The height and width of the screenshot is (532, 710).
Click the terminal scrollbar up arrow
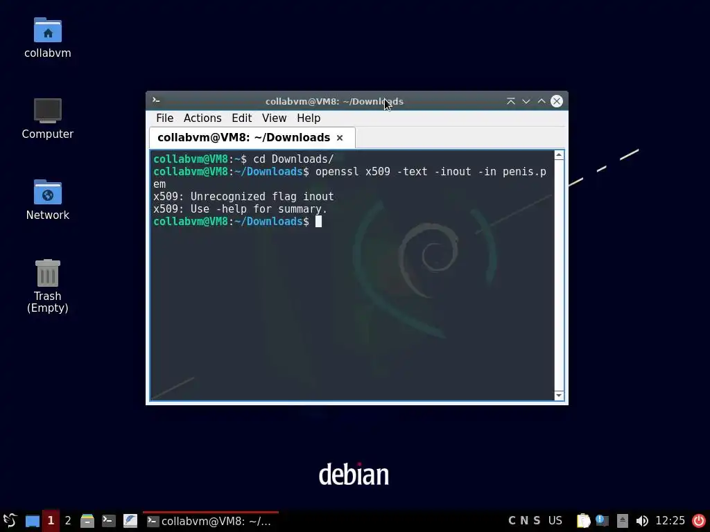pos(560,155)
